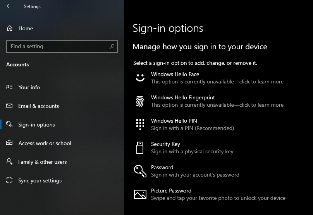Screen dimensions: 313x215
Task: Click the Settings window title text
Action: [32, 6]
